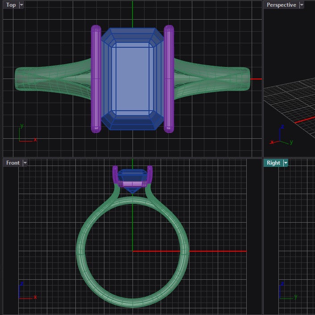Click the world axis icon in Perspective viewport
The image size is (315, 315).
(281, 137)
